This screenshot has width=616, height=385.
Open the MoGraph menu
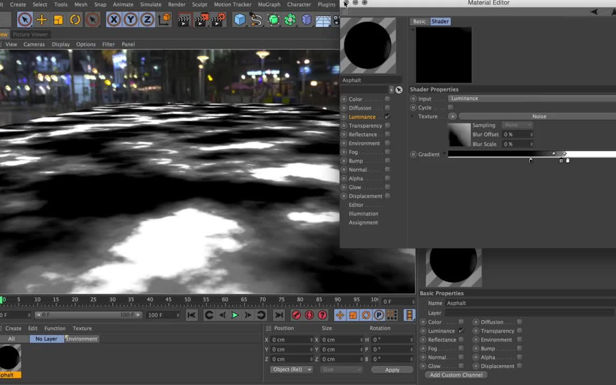point(269,4)
